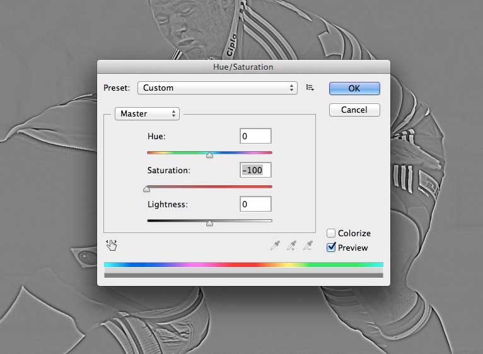Click the Hue value field
Screen dimensions: 483x354
pos(255,136)
